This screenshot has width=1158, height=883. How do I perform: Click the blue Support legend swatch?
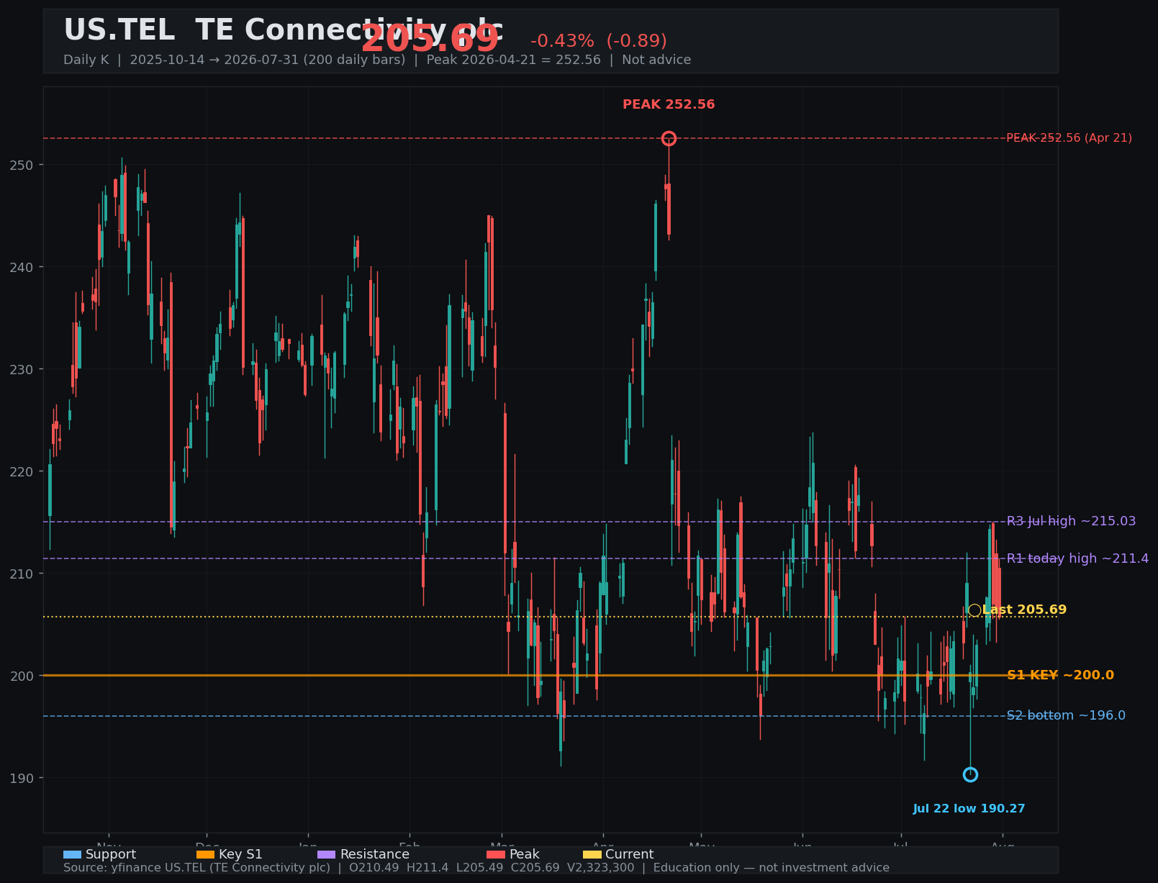[72, 854]
